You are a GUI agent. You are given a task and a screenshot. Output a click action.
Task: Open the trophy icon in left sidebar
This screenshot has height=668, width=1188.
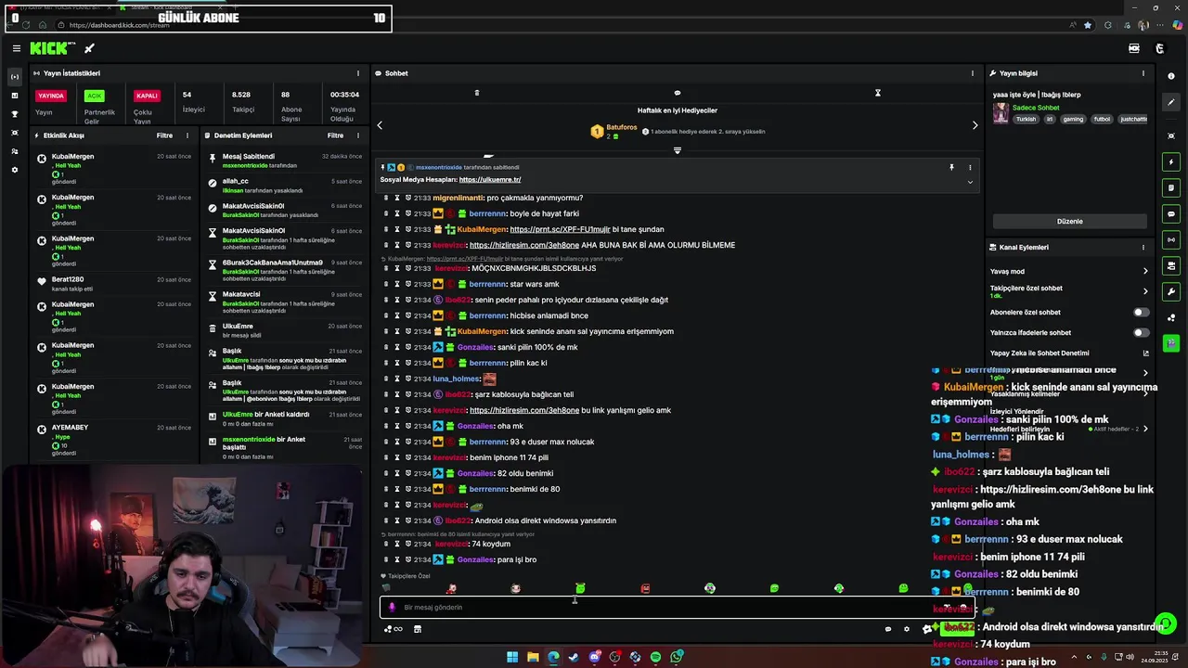[14, 114]
